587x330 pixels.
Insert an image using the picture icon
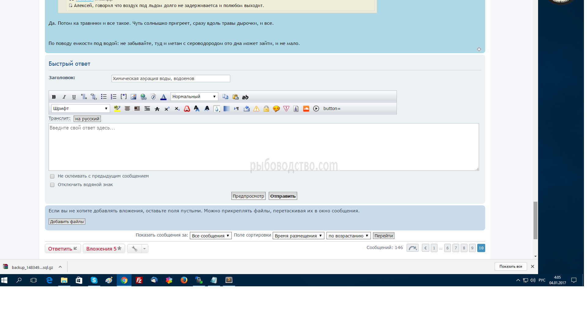tap(133, 97)
